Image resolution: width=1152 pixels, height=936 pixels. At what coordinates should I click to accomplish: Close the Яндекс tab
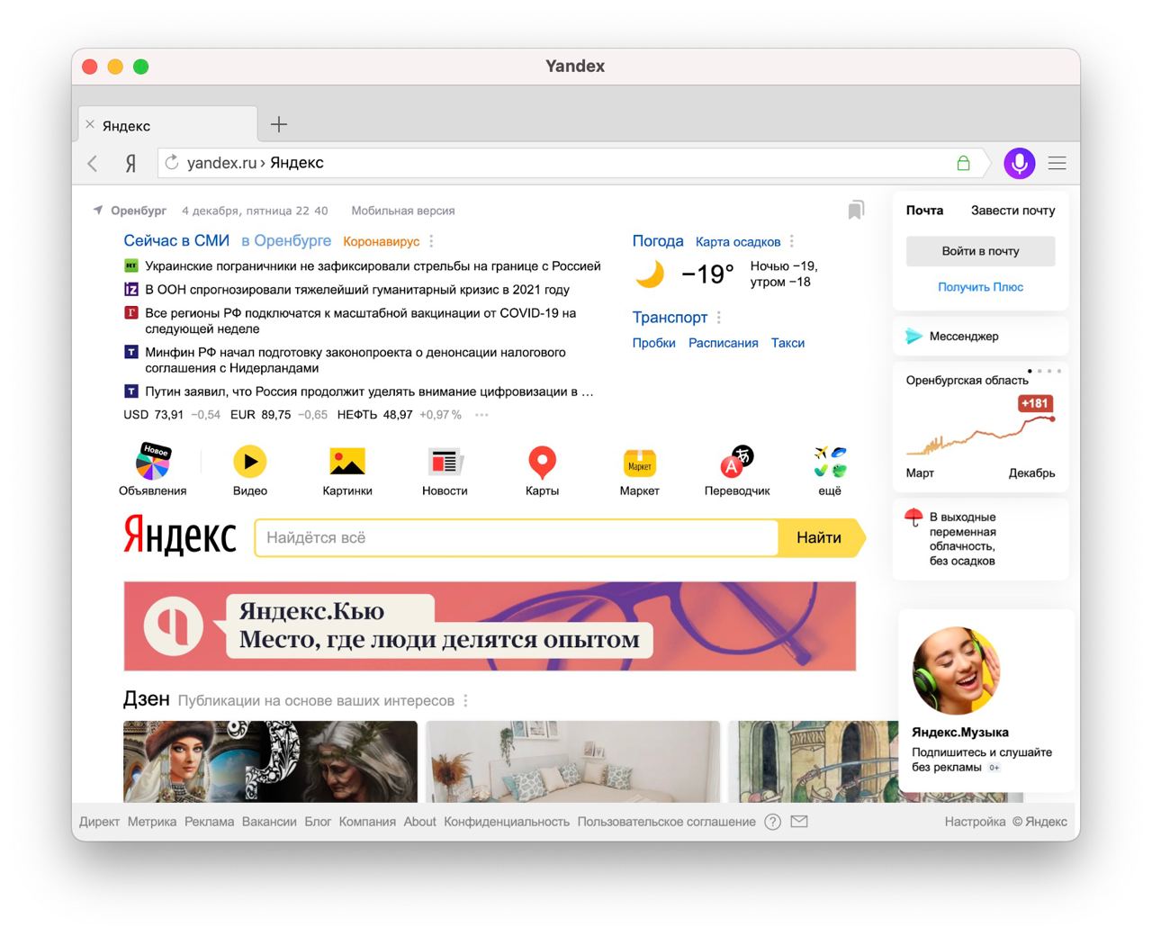(90, 124)
